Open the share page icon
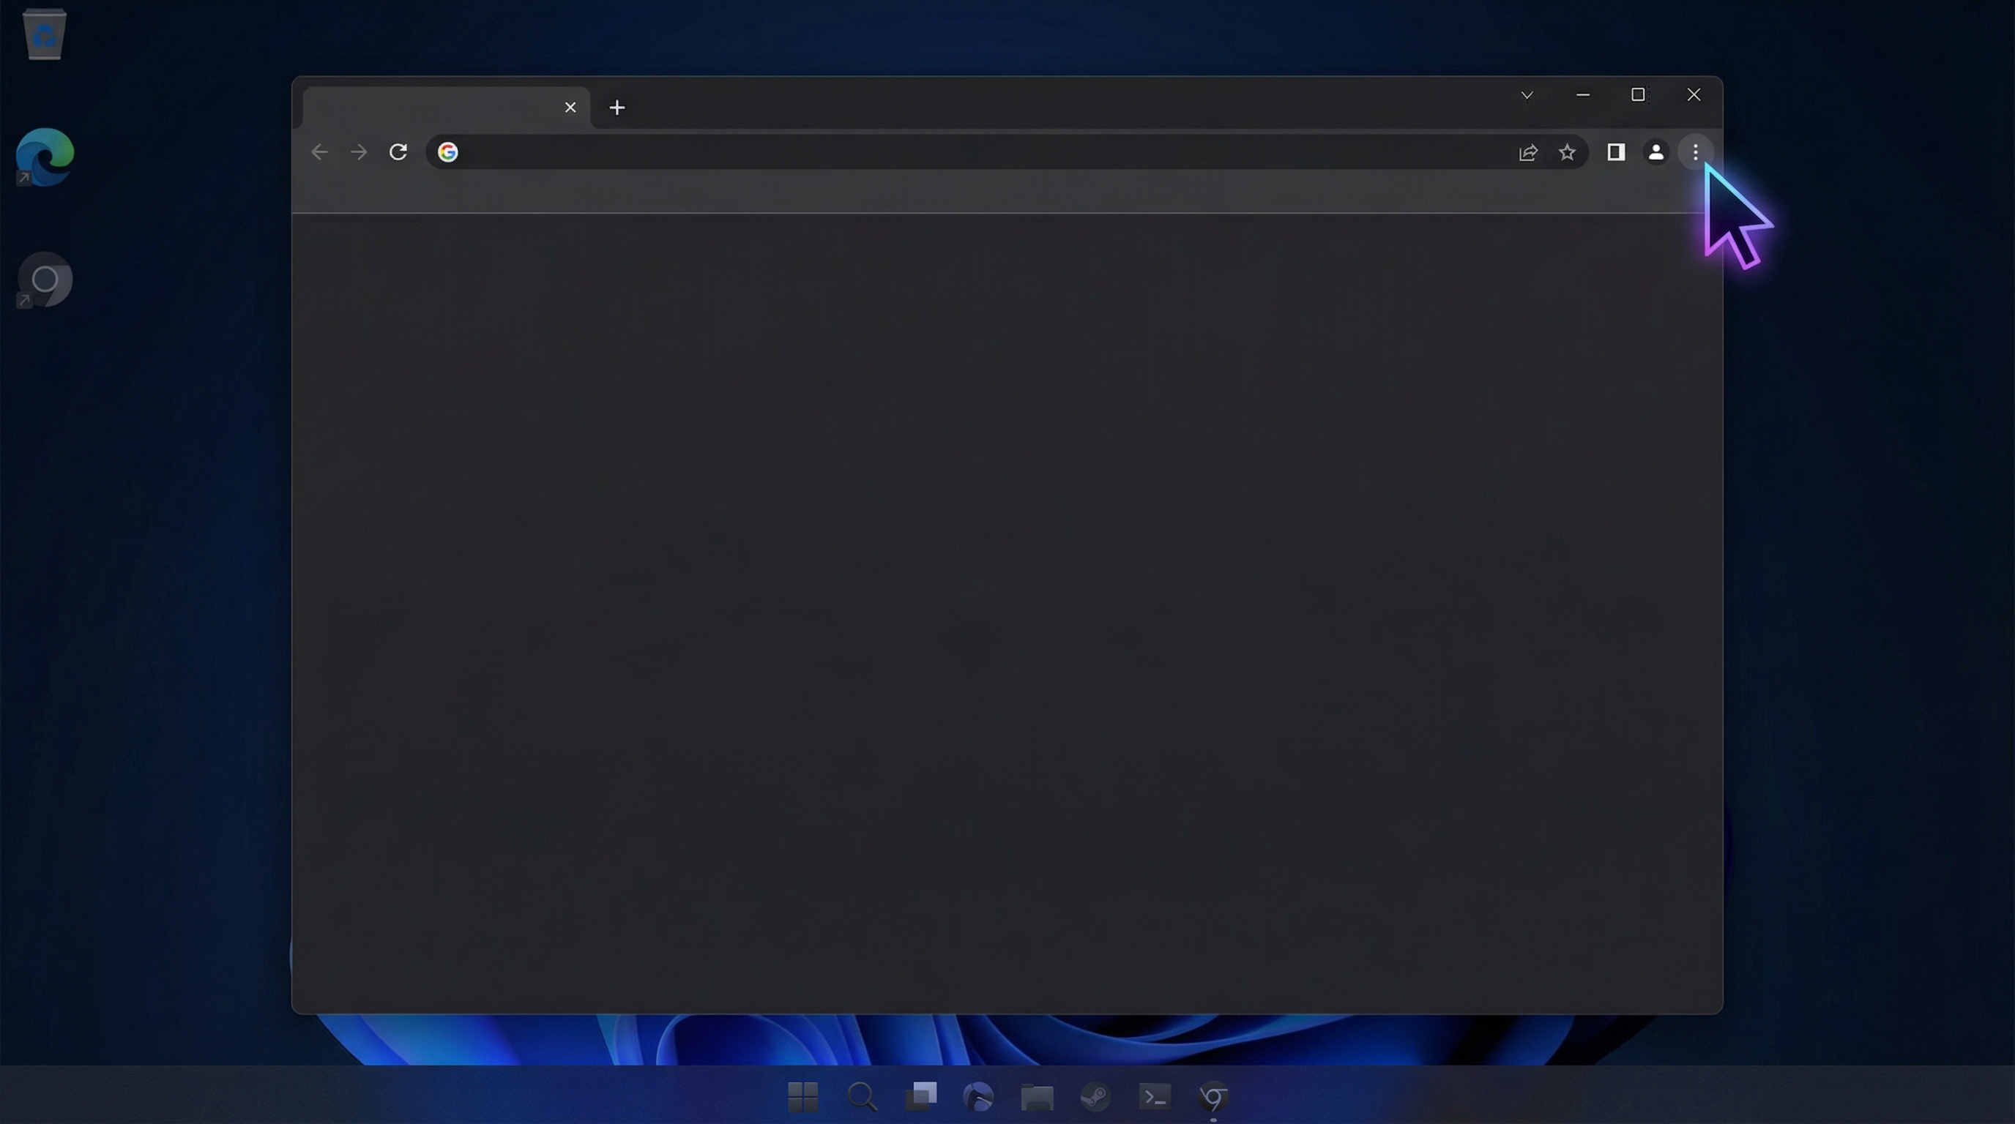2015x1124 pixels. (1527, 152)
